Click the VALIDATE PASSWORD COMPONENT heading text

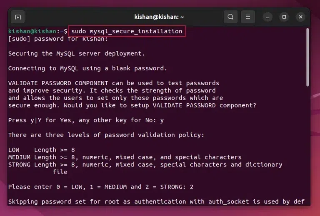[x=58, y=83]
